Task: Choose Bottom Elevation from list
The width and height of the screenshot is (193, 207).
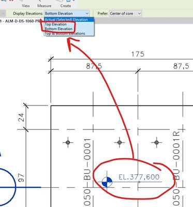Action: [58, 29]
